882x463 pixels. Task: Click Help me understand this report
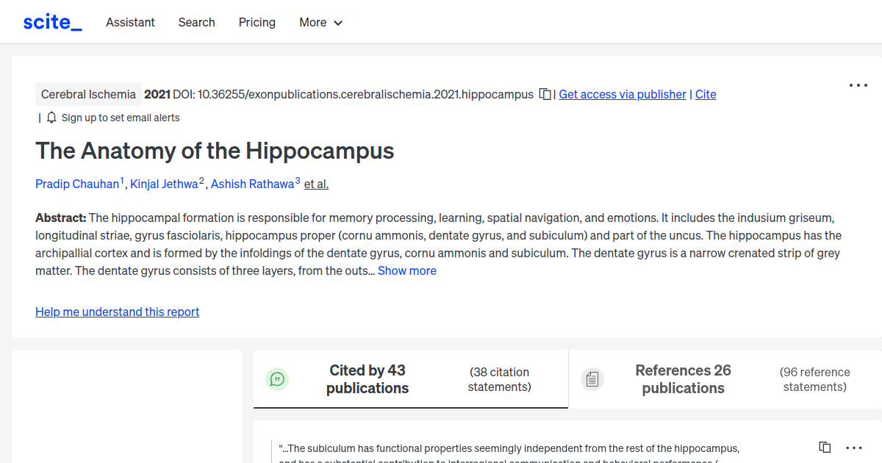(117, 312)
